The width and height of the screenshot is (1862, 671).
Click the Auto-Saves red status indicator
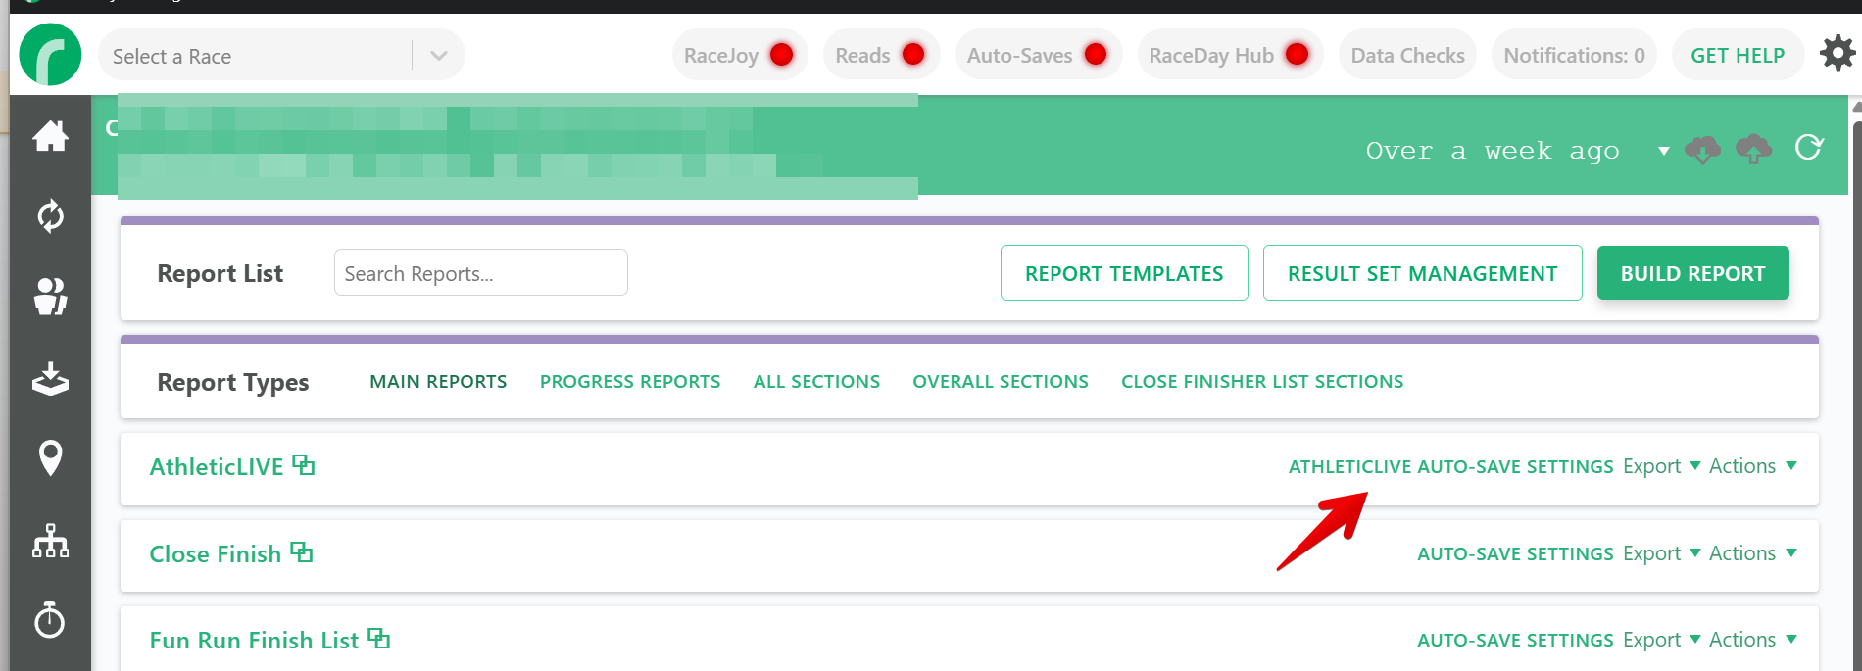click(1096, 54)
